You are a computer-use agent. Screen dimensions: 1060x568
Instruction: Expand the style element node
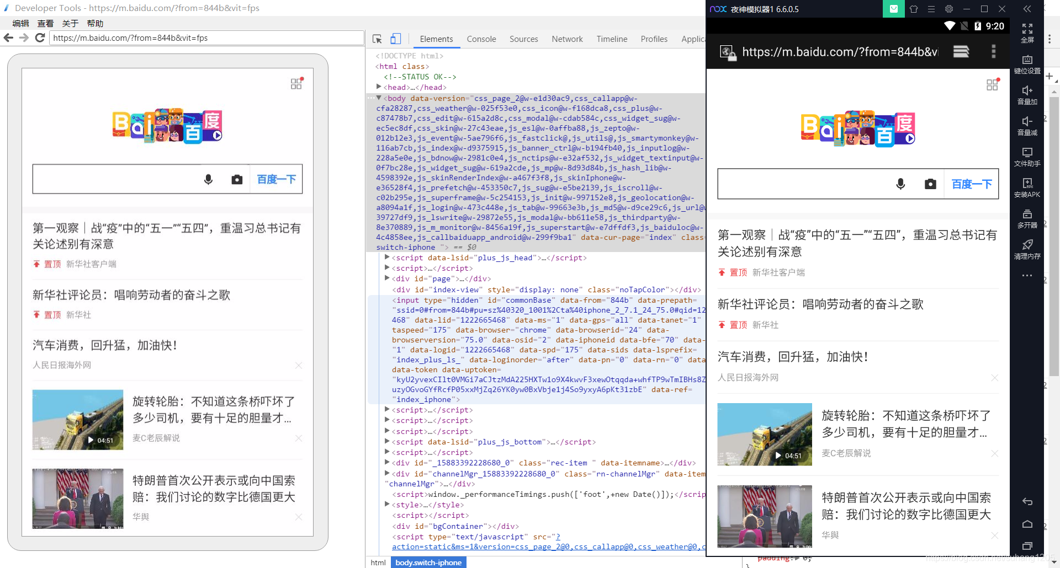[x=387, y=504]
